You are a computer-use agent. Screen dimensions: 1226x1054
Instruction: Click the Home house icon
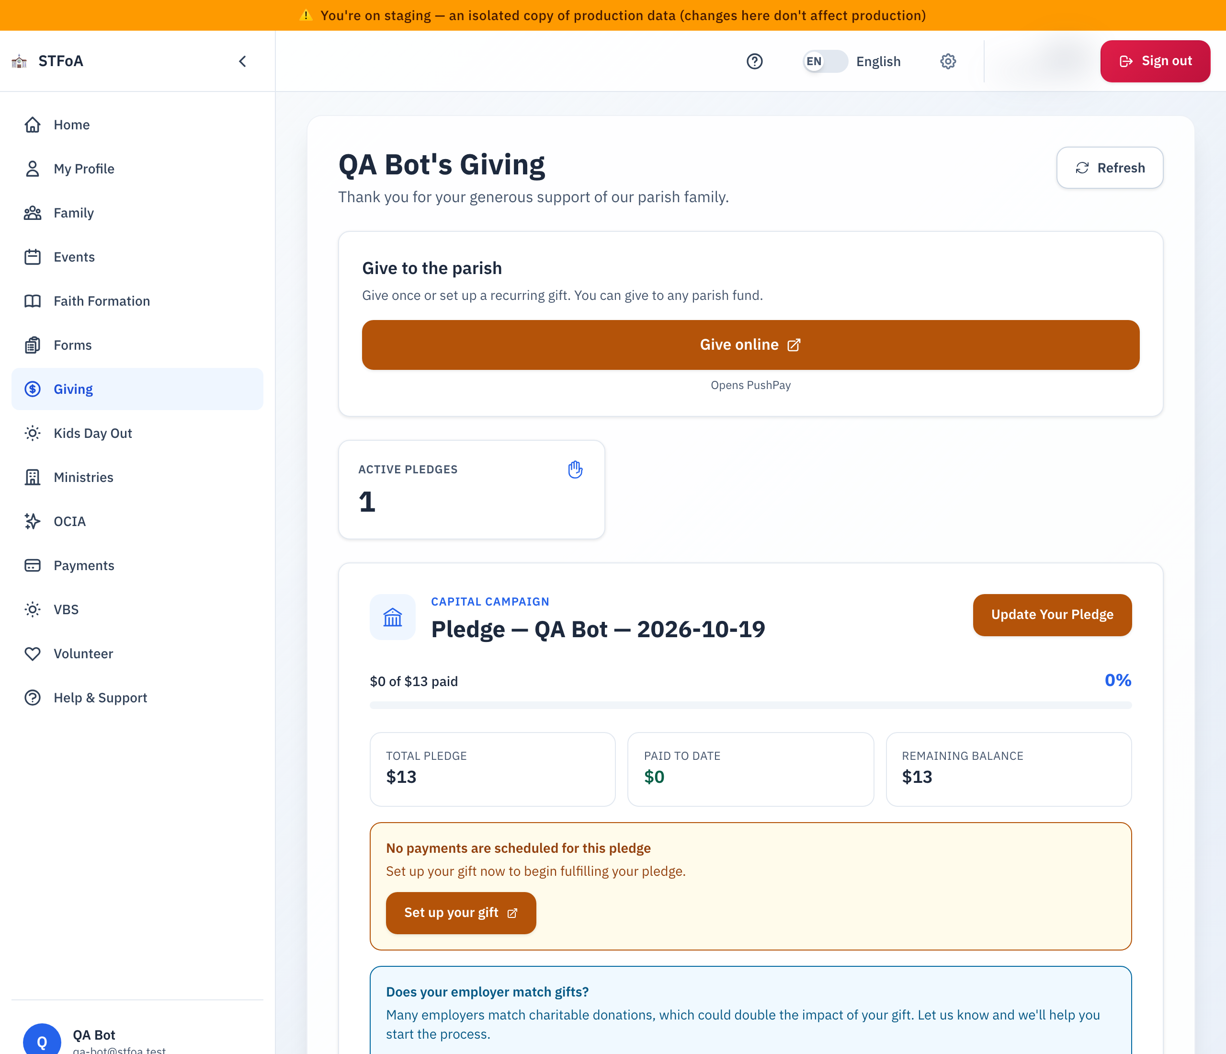point(33,125)
